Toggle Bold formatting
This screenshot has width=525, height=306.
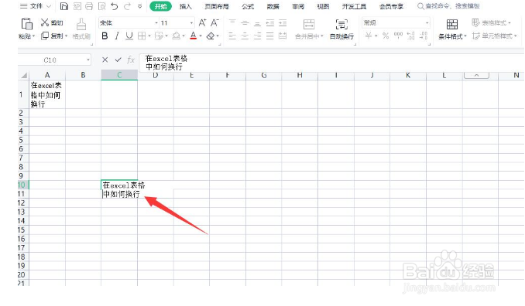click(105, 36)
